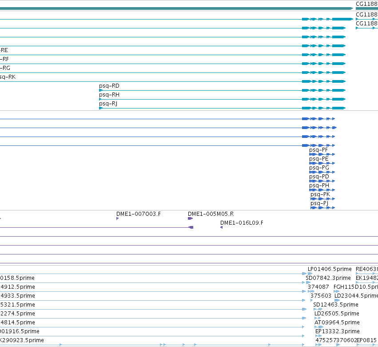Viewport: 378px width, 347px height.
Task: Click the 374087 EST feature
Action: coord(311,292)
